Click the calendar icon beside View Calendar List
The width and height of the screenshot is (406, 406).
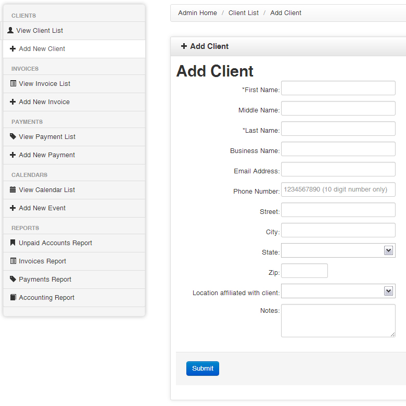point(13,190)
